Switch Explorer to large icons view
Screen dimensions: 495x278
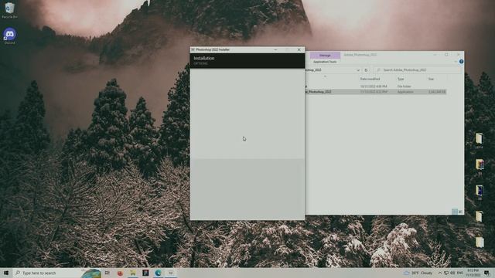[460, 212]
